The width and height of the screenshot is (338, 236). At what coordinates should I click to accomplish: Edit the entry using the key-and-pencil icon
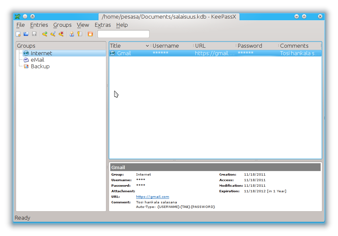point(53,34)
